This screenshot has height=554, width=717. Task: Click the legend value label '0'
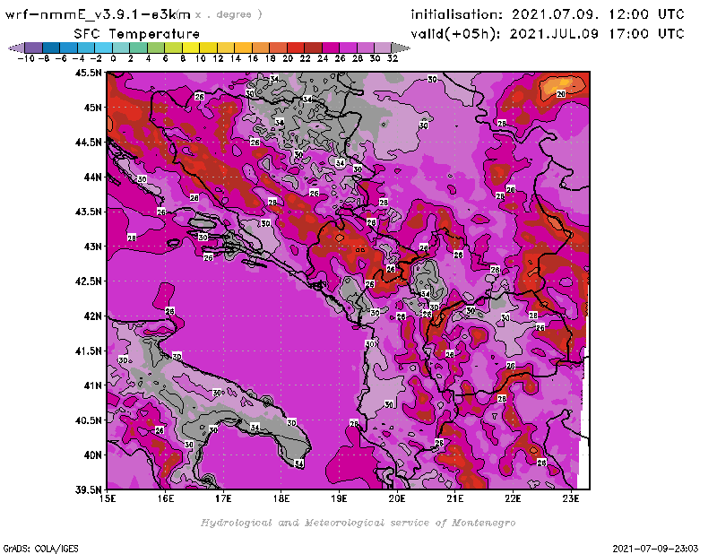pyautogui.click(x=113, y=58)
